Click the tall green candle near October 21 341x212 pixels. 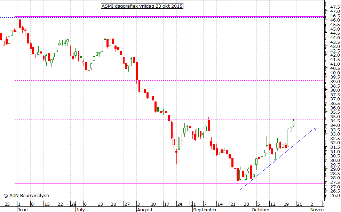point(288,137)
